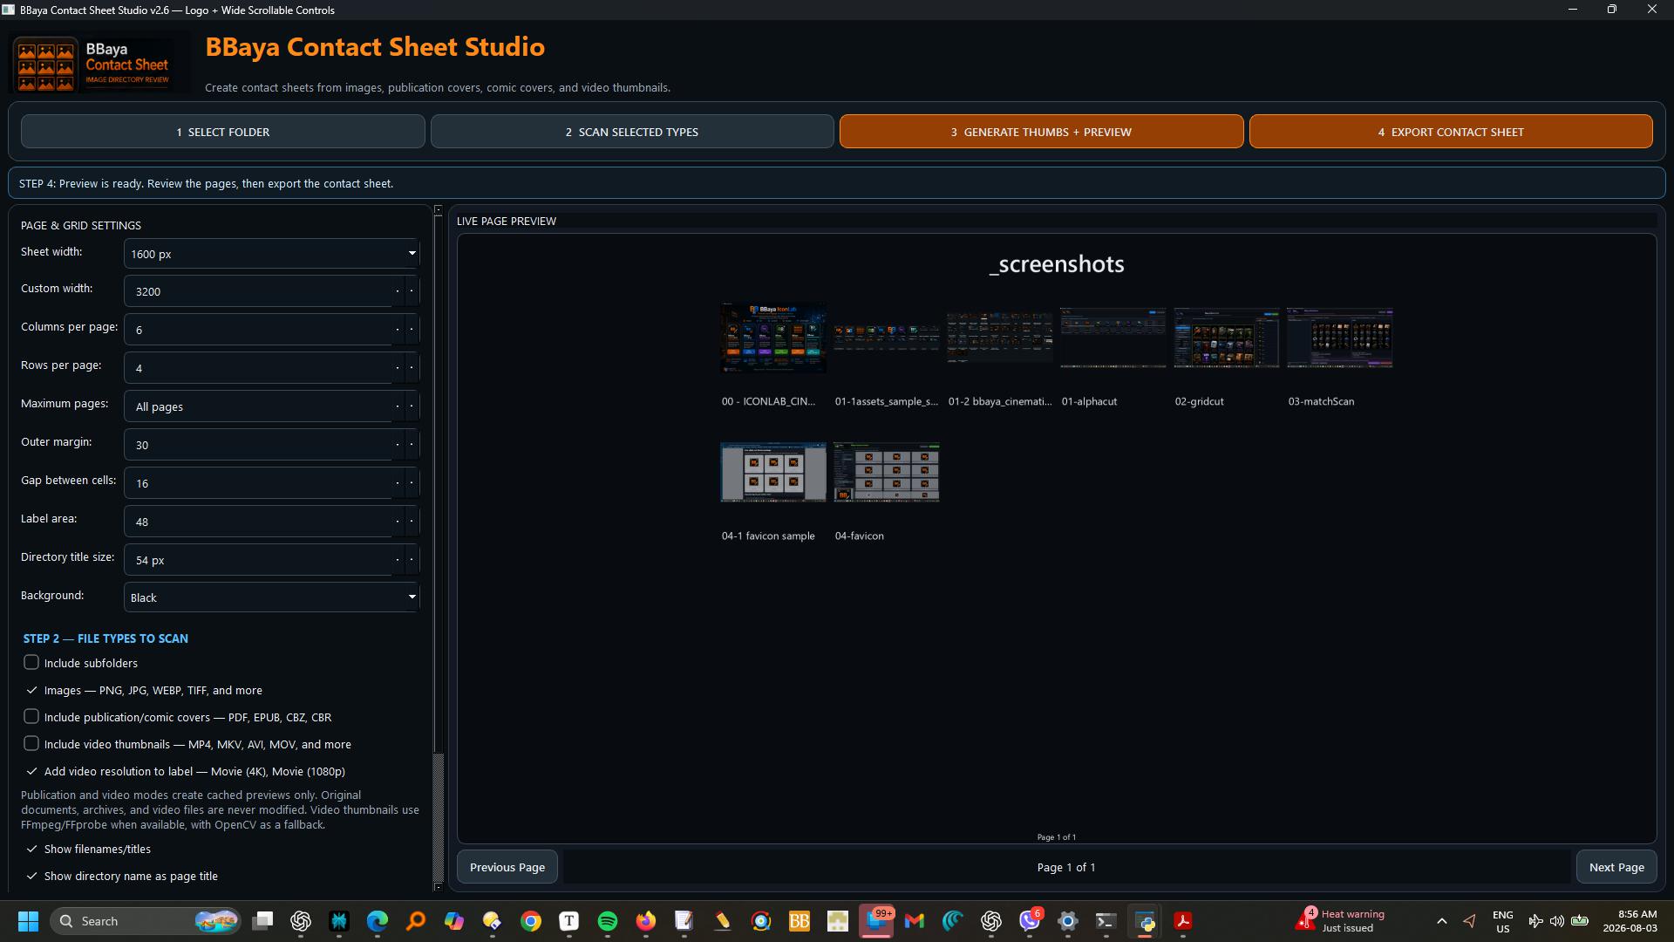
Task: Open the Heat warning weather widget
Action: [x=1341, y=921]
